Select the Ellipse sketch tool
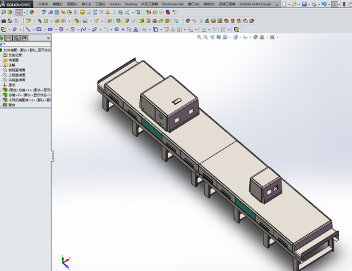This screenshot has width=352, height=271. click(95, 29)
